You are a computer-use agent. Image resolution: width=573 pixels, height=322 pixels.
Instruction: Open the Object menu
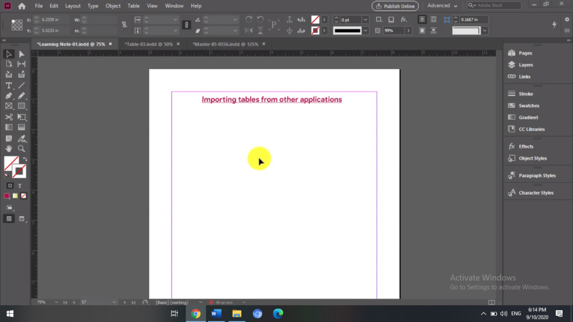click(113, 6)
